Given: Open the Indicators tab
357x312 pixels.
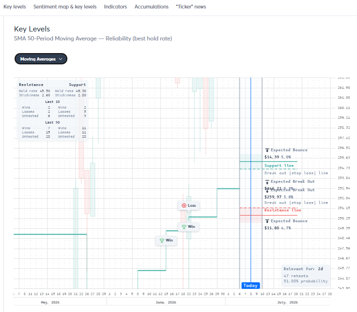Looking at the screenshot, I should [x=115, y=7].
